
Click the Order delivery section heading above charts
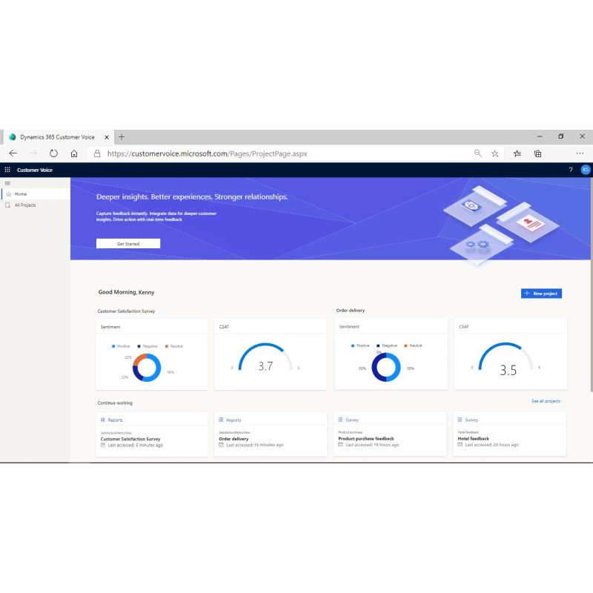(351, 310)
